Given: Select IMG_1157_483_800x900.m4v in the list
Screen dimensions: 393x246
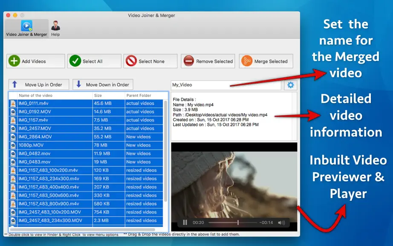Looking at the screenshot, I should (86, 204).
